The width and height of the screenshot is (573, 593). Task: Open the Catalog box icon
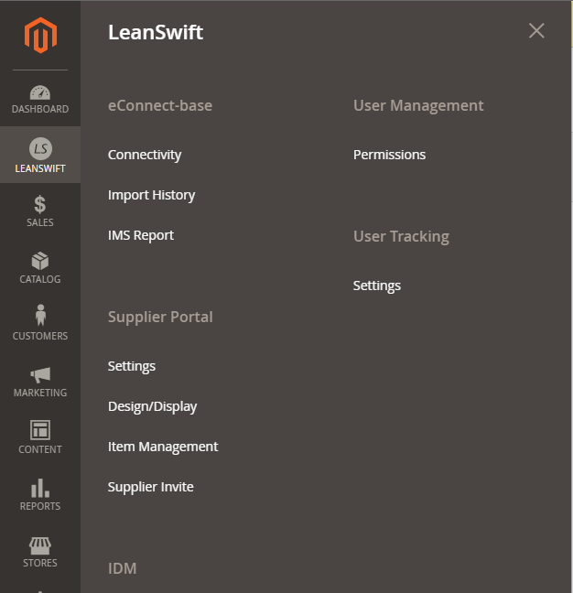(x=40, y=261)
